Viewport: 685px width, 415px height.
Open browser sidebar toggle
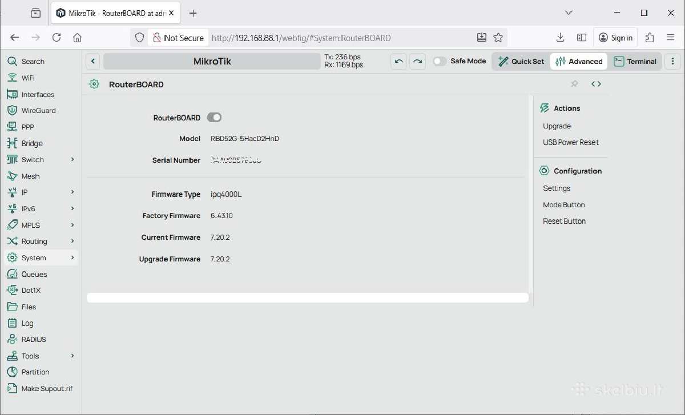[x=582, y=38]
